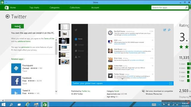Click Windows Start button on taskbar
Screen dimensions: 191x107
(x=3, y=104)
